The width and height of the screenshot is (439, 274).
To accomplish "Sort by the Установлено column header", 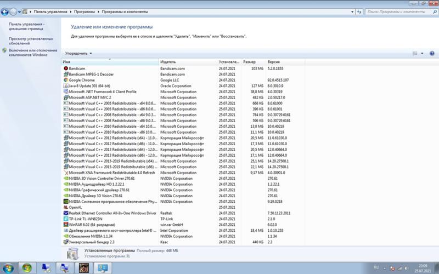I will tap(229, 62).
